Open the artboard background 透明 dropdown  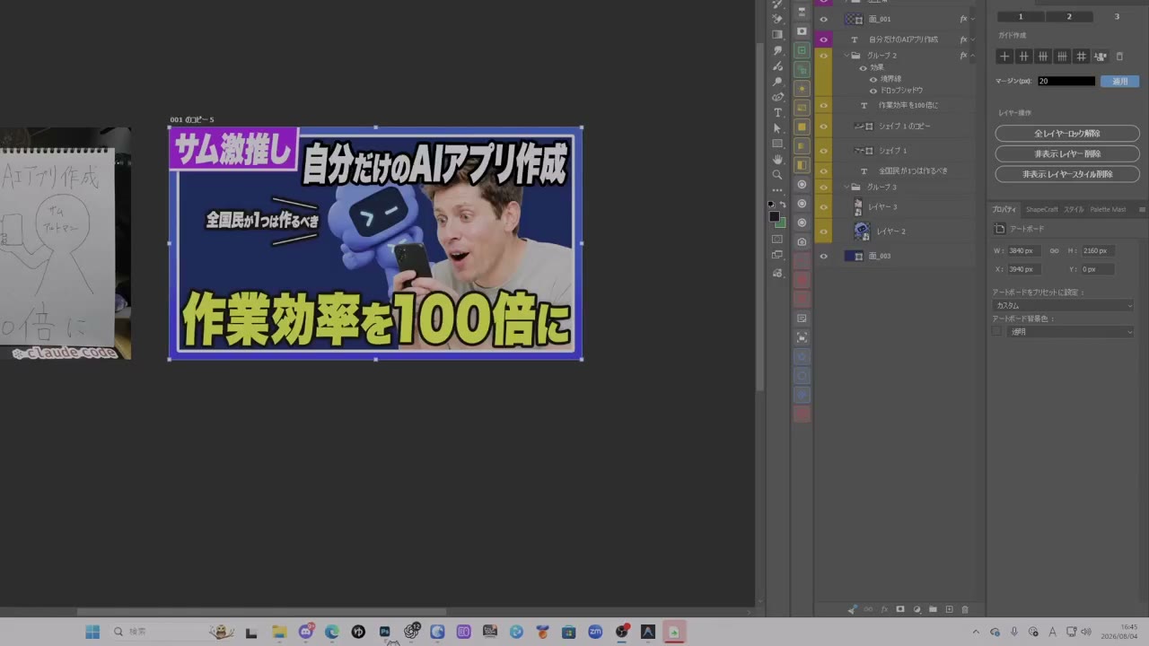tap(1070, 331)
